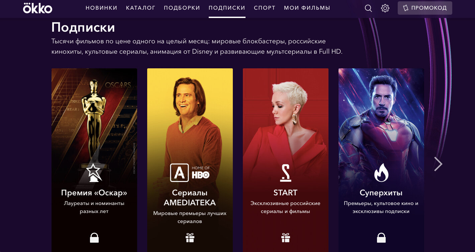Click gift icon on Сериалы AMEDIATEKA card

(190, 238)
